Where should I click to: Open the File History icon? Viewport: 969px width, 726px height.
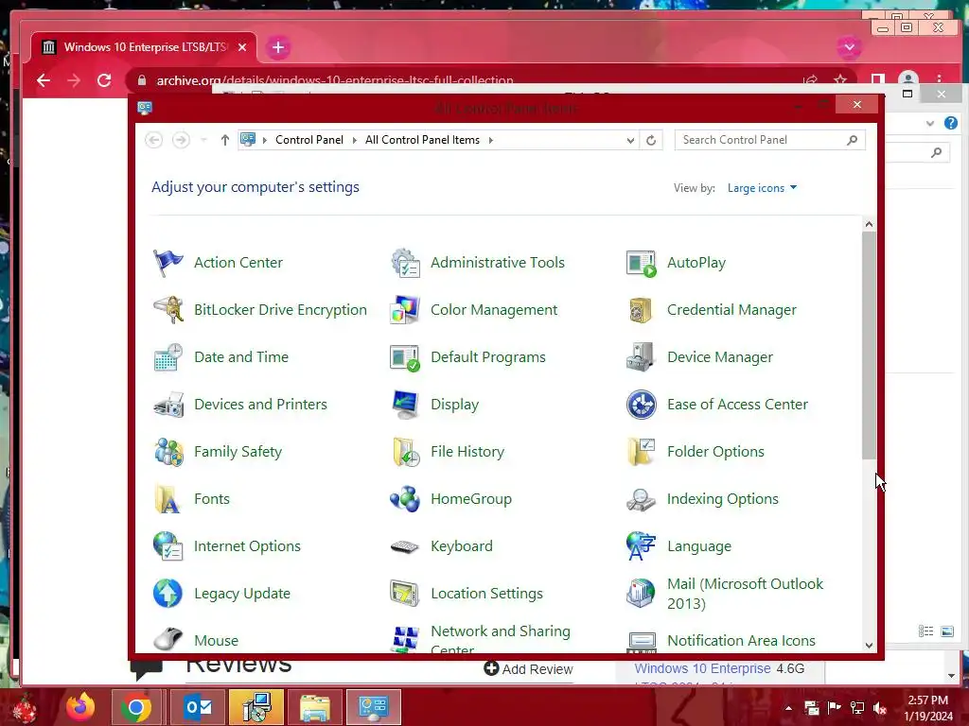tap(405, 452)
